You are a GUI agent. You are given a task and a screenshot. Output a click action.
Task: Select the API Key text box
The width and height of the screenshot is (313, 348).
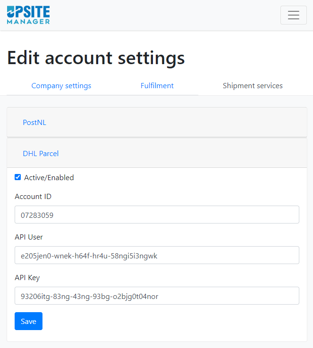tap(157, 296)
